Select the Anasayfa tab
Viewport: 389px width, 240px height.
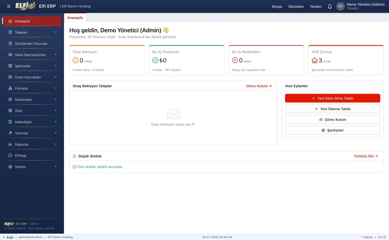[x=75, y=18]
